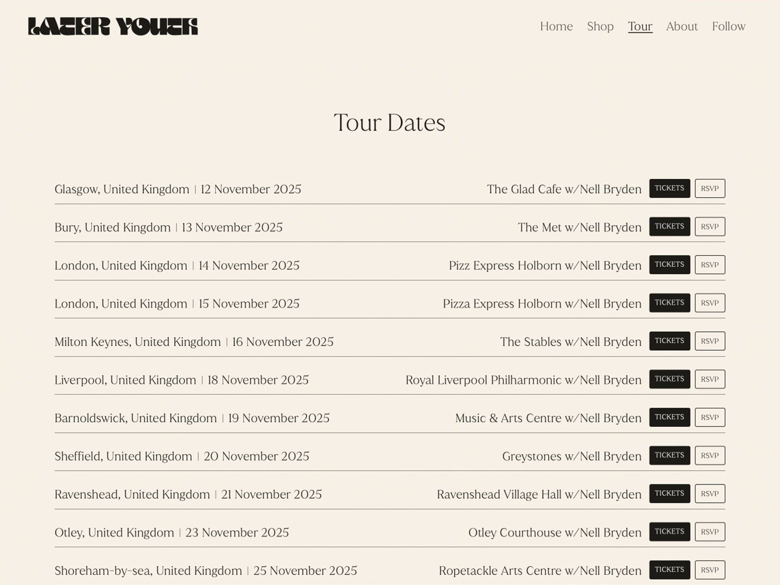
Task: Buy tickets for the Glasgow show
Action: (x=669, y=188)
